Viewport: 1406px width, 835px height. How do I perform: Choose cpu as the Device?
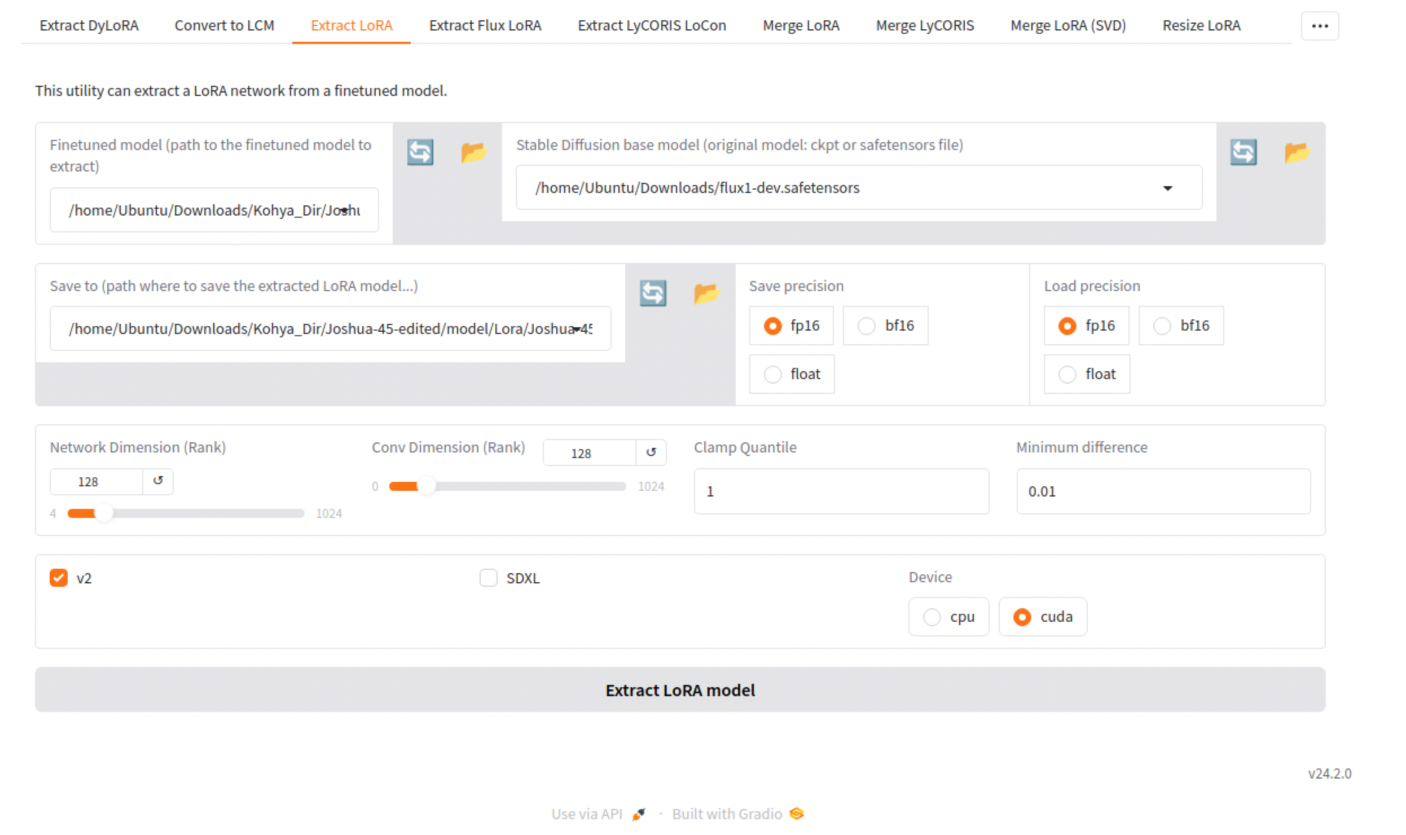[x=932, y=617]
